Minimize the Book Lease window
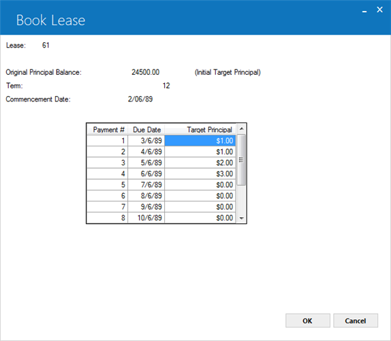 click(x=364, y=11)
